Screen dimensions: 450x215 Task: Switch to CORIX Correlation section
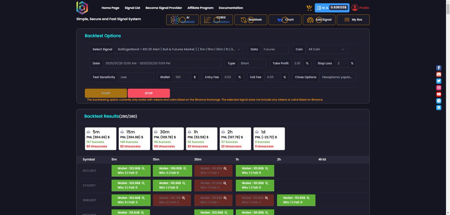pos(217,20)
